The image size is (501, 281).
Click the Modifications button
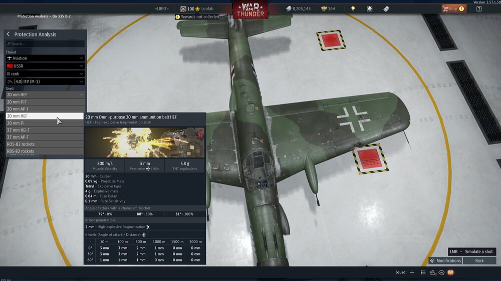[445, 260]
